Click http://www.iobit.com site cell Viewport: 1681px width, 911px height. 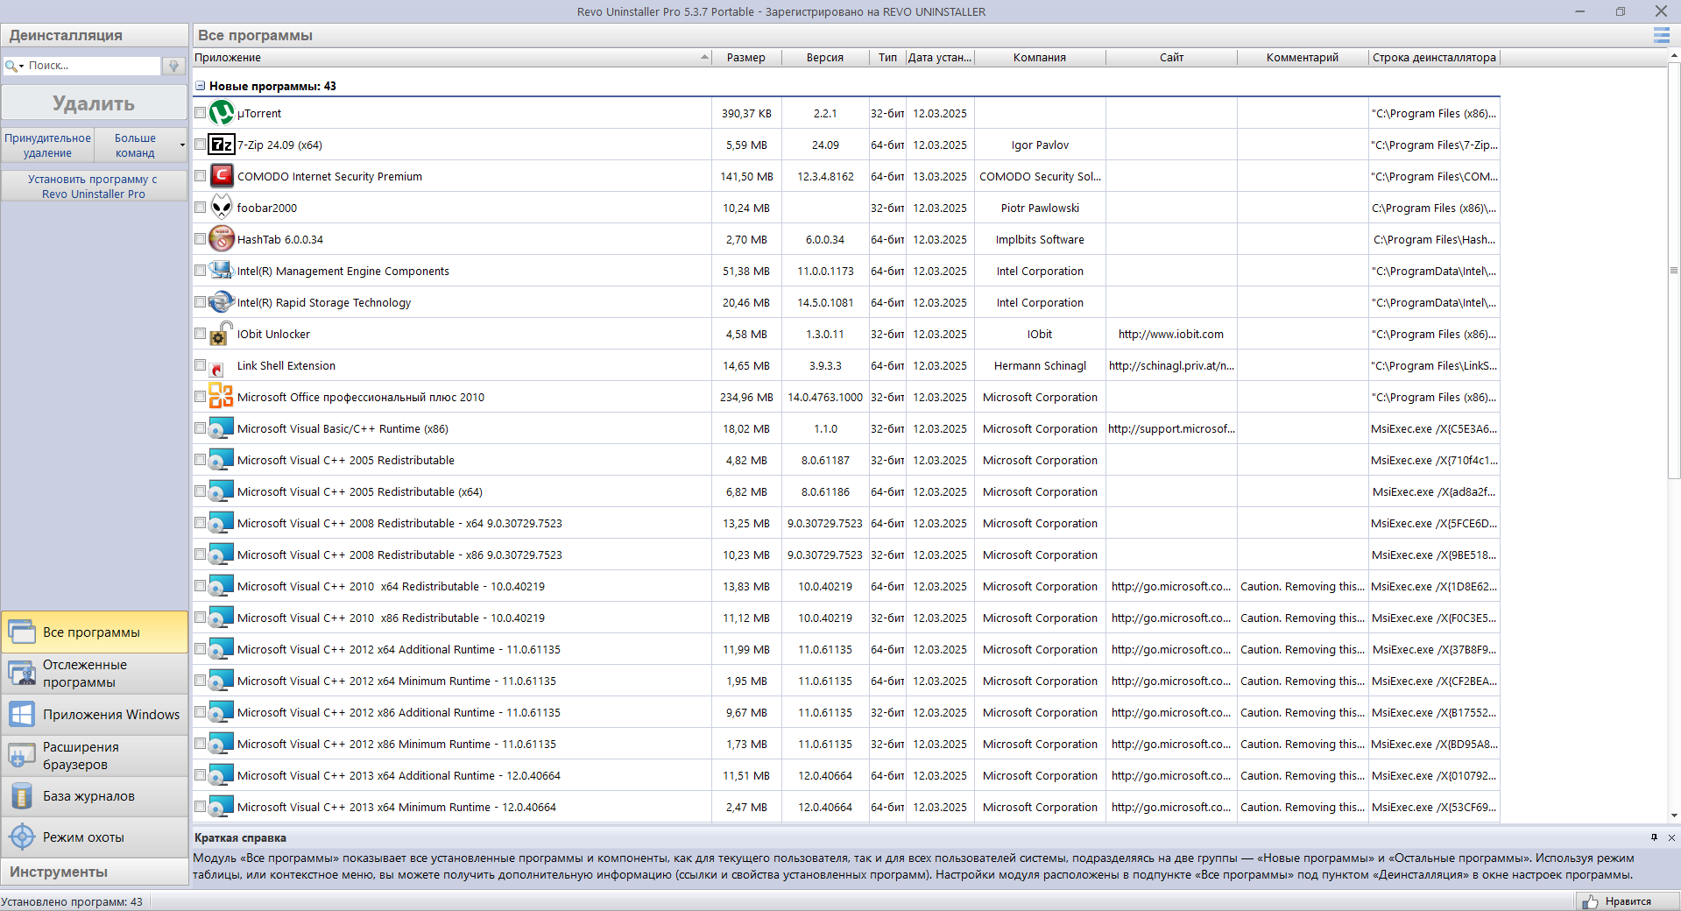(1171, 334)
